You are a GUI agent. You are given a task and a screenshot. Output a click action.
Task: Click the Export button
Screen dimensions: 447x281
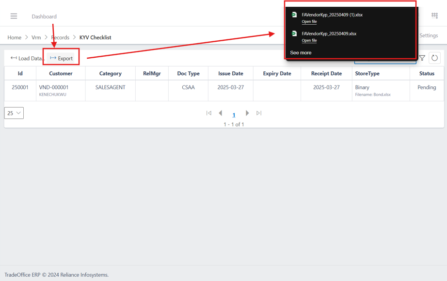(x=61, y=58)
